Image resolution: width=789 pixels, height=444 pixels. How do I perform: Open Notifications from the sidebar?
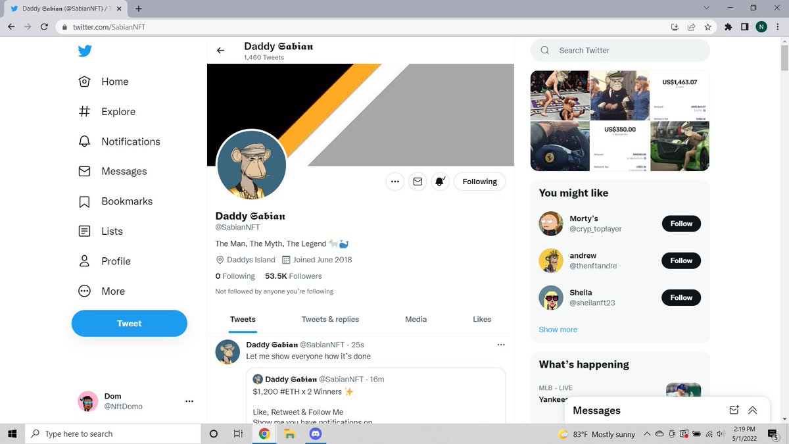pyautogui.click(x=119, y=141)
